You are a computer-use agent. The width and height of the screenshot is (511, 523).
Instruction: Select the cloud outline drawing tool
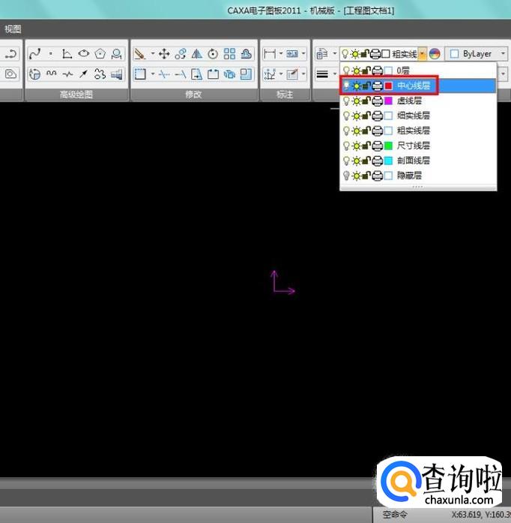[100, 74]
